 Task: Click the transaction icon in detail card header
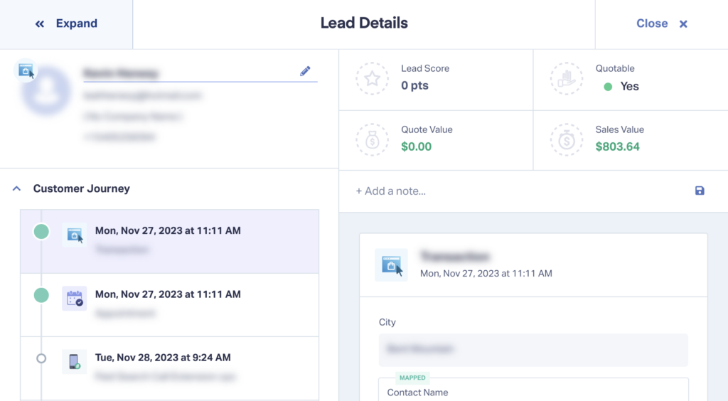coord(392,265)
